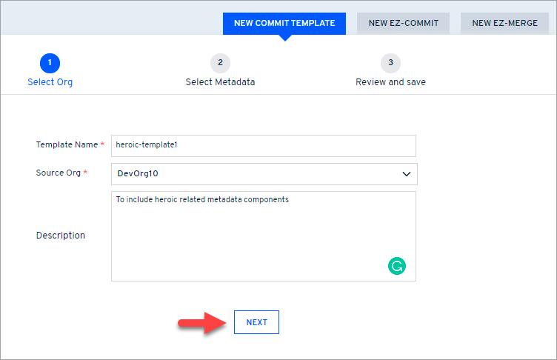557x360 pixels.
Task: Place cursor after 'heroic-template1' text
Action: point(179,145)
